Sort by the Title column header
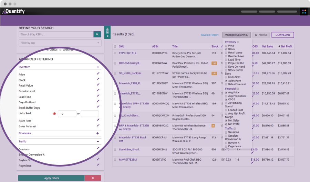Screen dimensions: 310x182 point(175,47)
